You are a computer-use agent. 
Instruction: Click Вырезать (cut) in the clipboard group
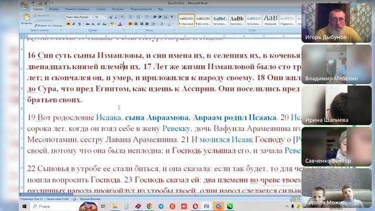pos(42,16)
